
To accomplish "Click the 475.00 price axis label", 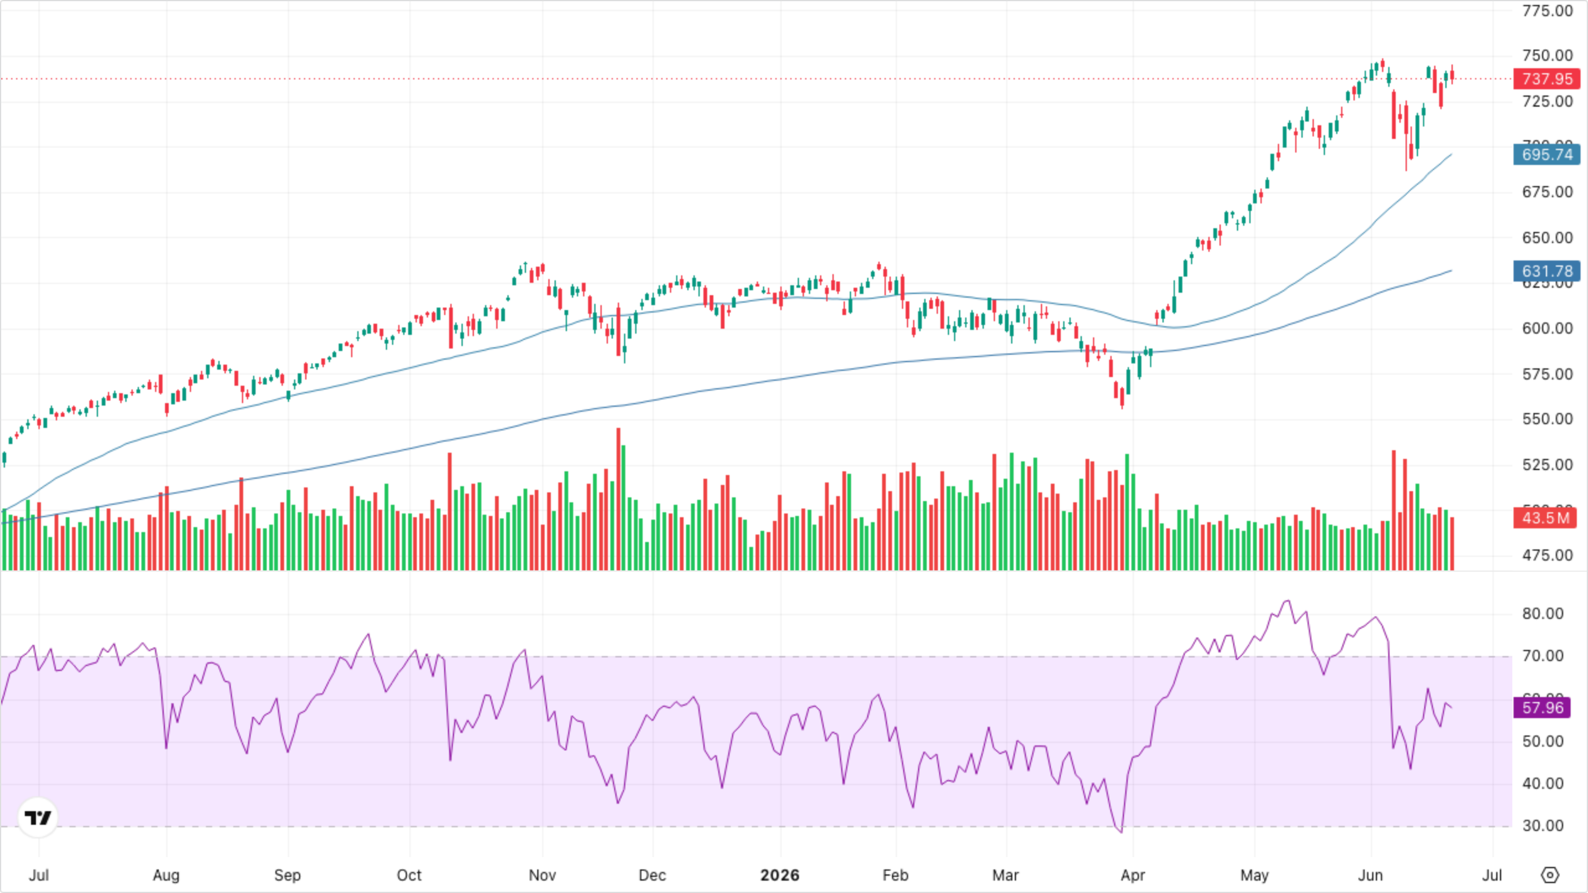I will [x=1547, y=556].
